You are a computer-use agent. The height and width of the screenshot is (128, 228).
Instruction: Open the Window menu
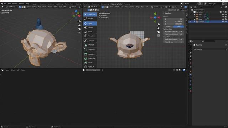[21, 4]
